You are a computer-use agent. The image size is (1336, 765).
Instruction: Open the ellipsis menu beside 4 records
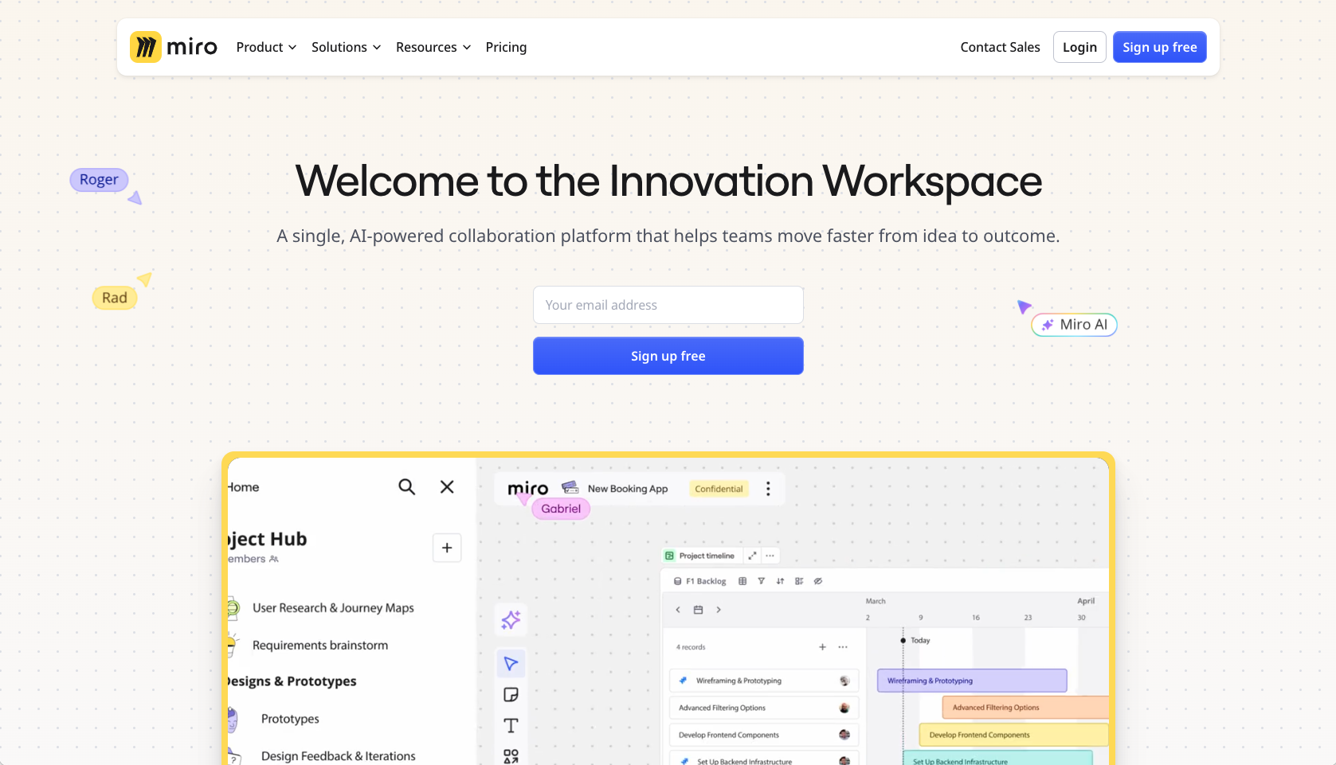[843, 647]
